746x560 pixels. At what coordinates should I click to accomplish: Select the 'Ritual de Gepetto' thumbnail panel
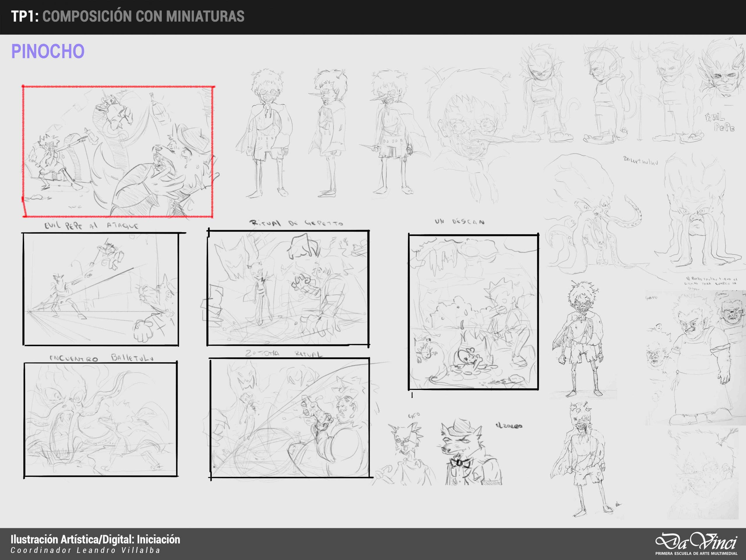pos(288,288)
